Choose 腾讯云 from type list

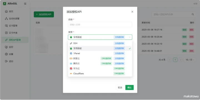click(100, 64)
